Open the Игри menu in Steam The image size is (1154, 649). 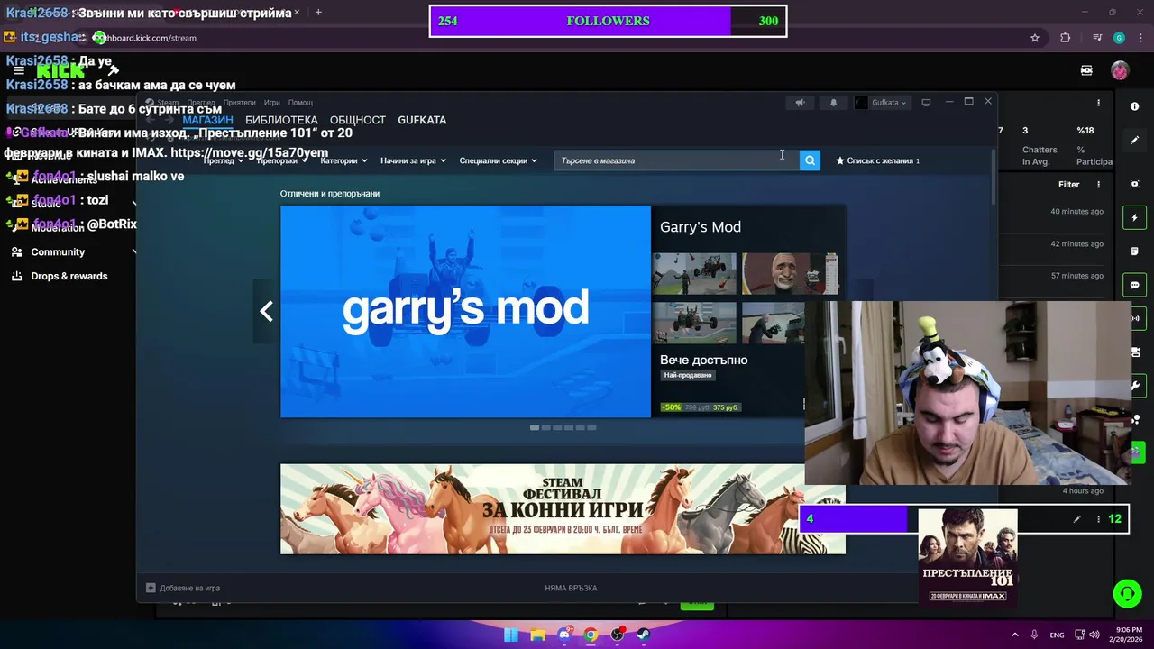point(272,103)
